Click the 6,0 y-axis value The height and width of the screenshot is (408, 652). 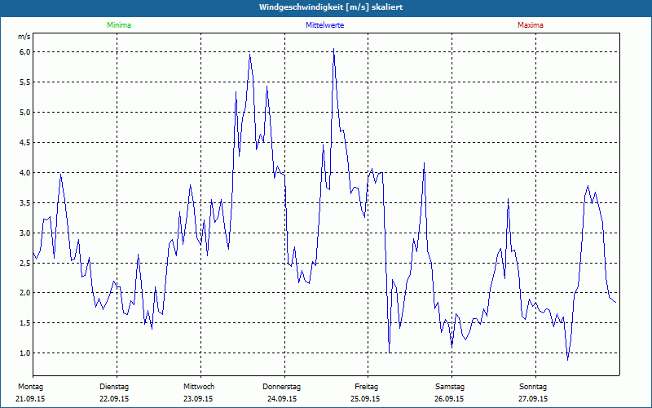(25, 52)
